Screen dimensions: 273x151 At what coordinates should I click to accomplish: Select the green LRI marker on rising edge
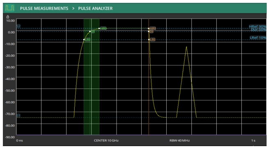point(87,40)
